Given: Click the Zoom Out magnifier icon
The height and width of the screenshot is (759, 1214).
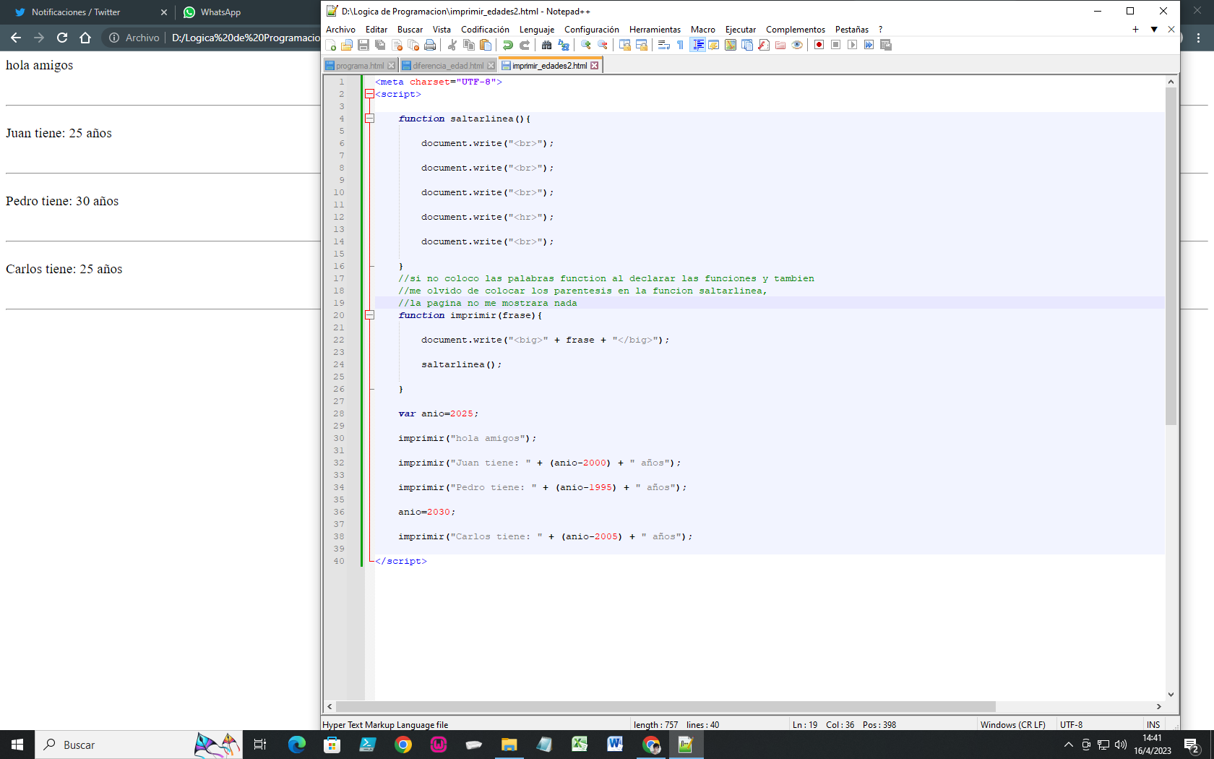Looking at the screenshot, I should (x=603, y=45).
